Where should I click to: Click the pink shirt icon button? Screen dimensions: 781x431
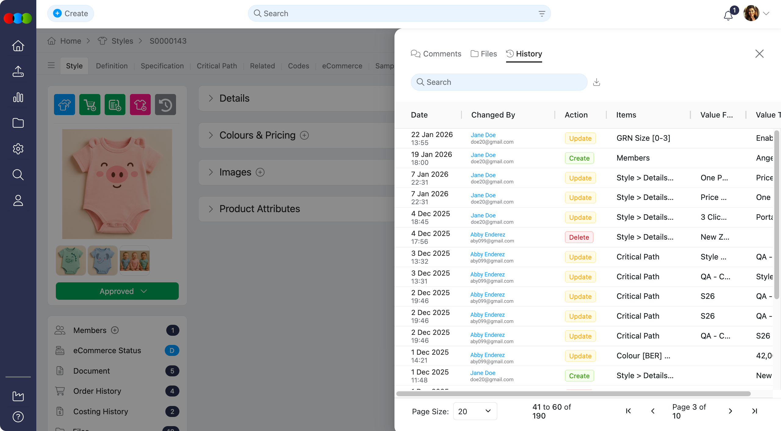140,105
